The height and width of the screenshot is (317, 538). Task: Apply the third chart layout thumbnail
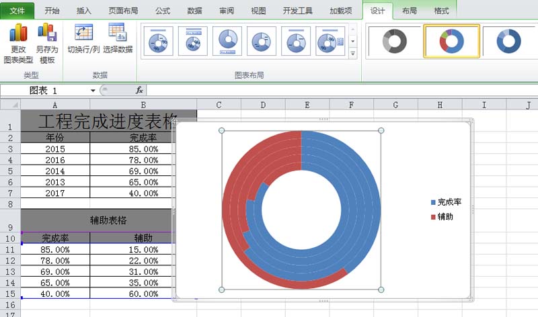click(227, 41)
